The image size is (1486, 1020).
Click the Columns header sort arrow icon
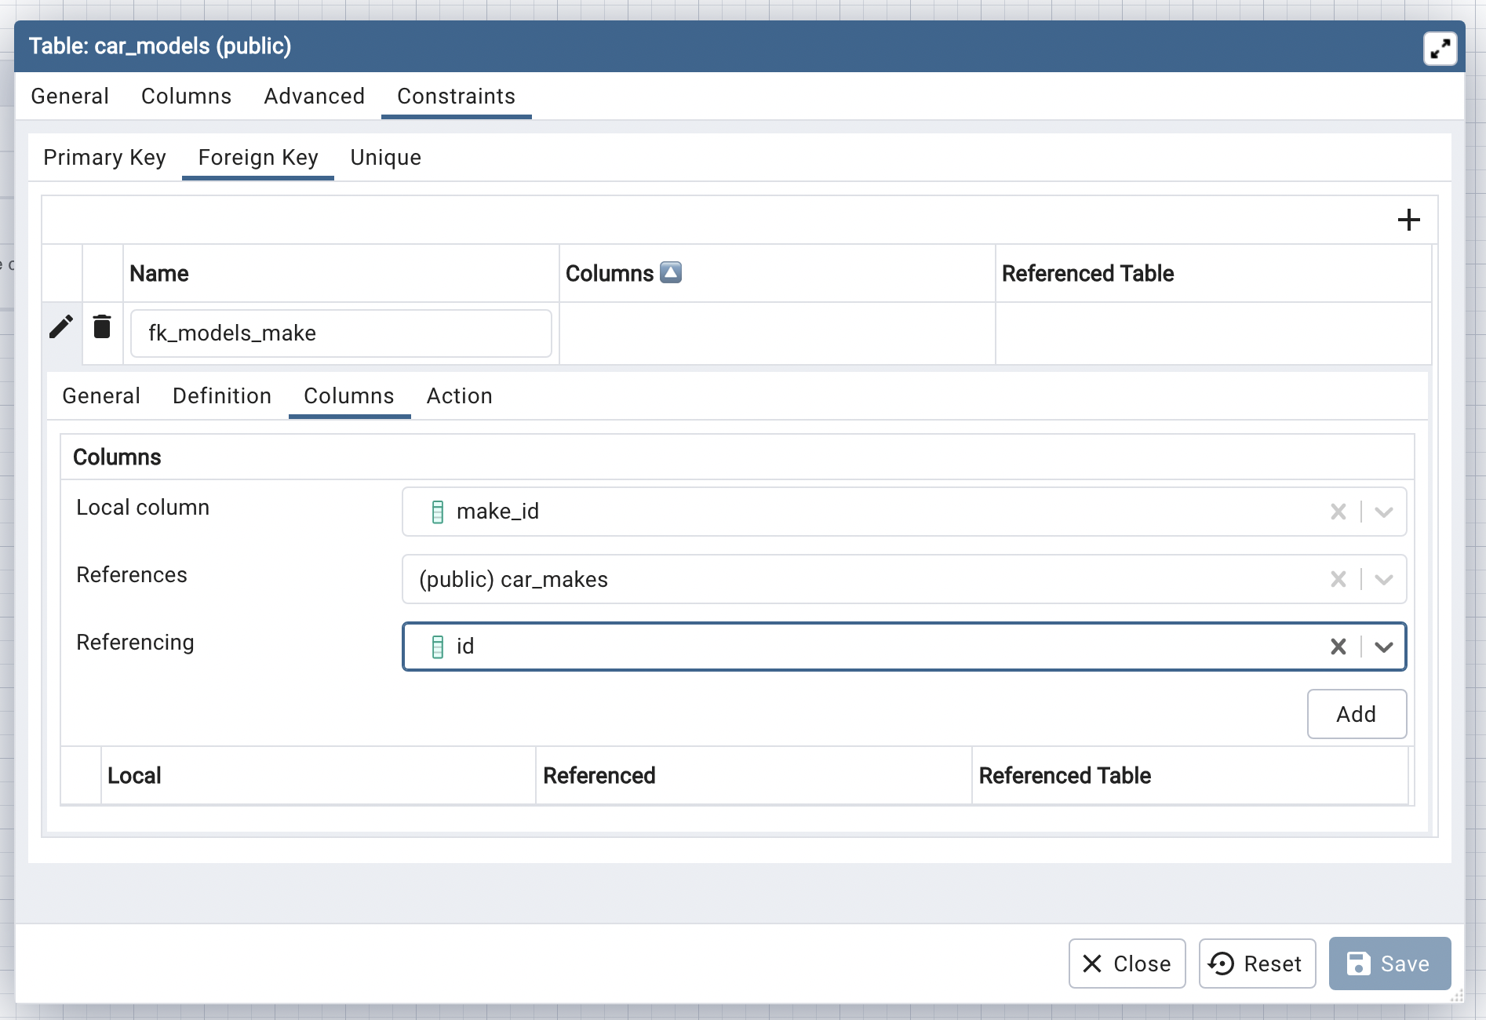point(671,272)
